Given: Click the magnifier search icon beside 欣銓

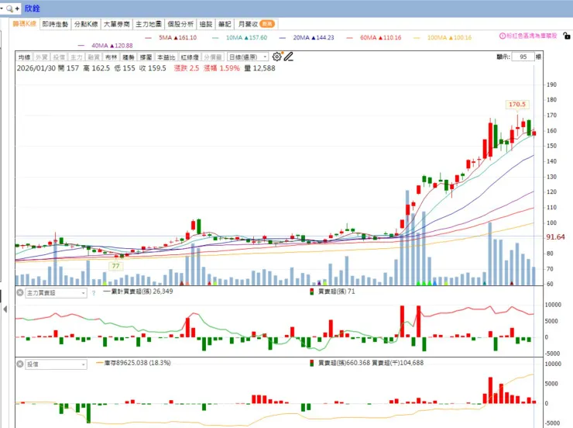Looking at the screenshot, I should 9,9.
